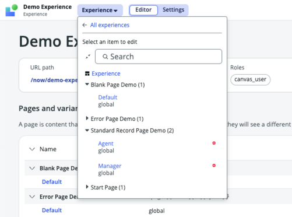This screenshot has height=217, width=292.
Task: Open the Experience link in the dropdown
Action: point(106,73)
